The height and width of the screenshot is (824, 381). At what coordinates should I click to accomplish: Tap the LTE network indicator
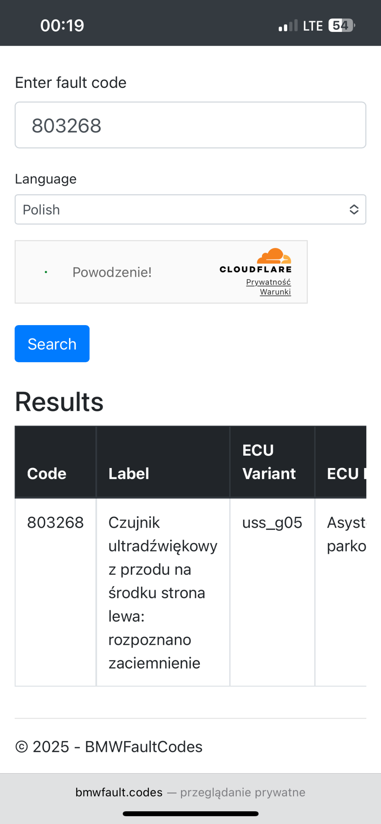pos(313,26)
